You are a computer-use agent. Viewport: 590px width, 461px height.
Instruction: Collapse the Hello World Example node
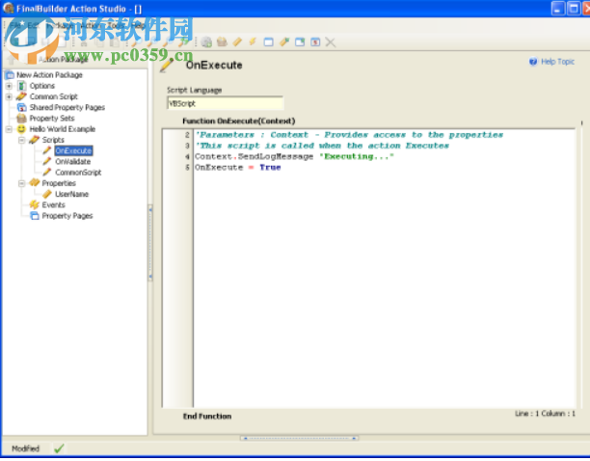pyautogui.click(x=9, y=129)
